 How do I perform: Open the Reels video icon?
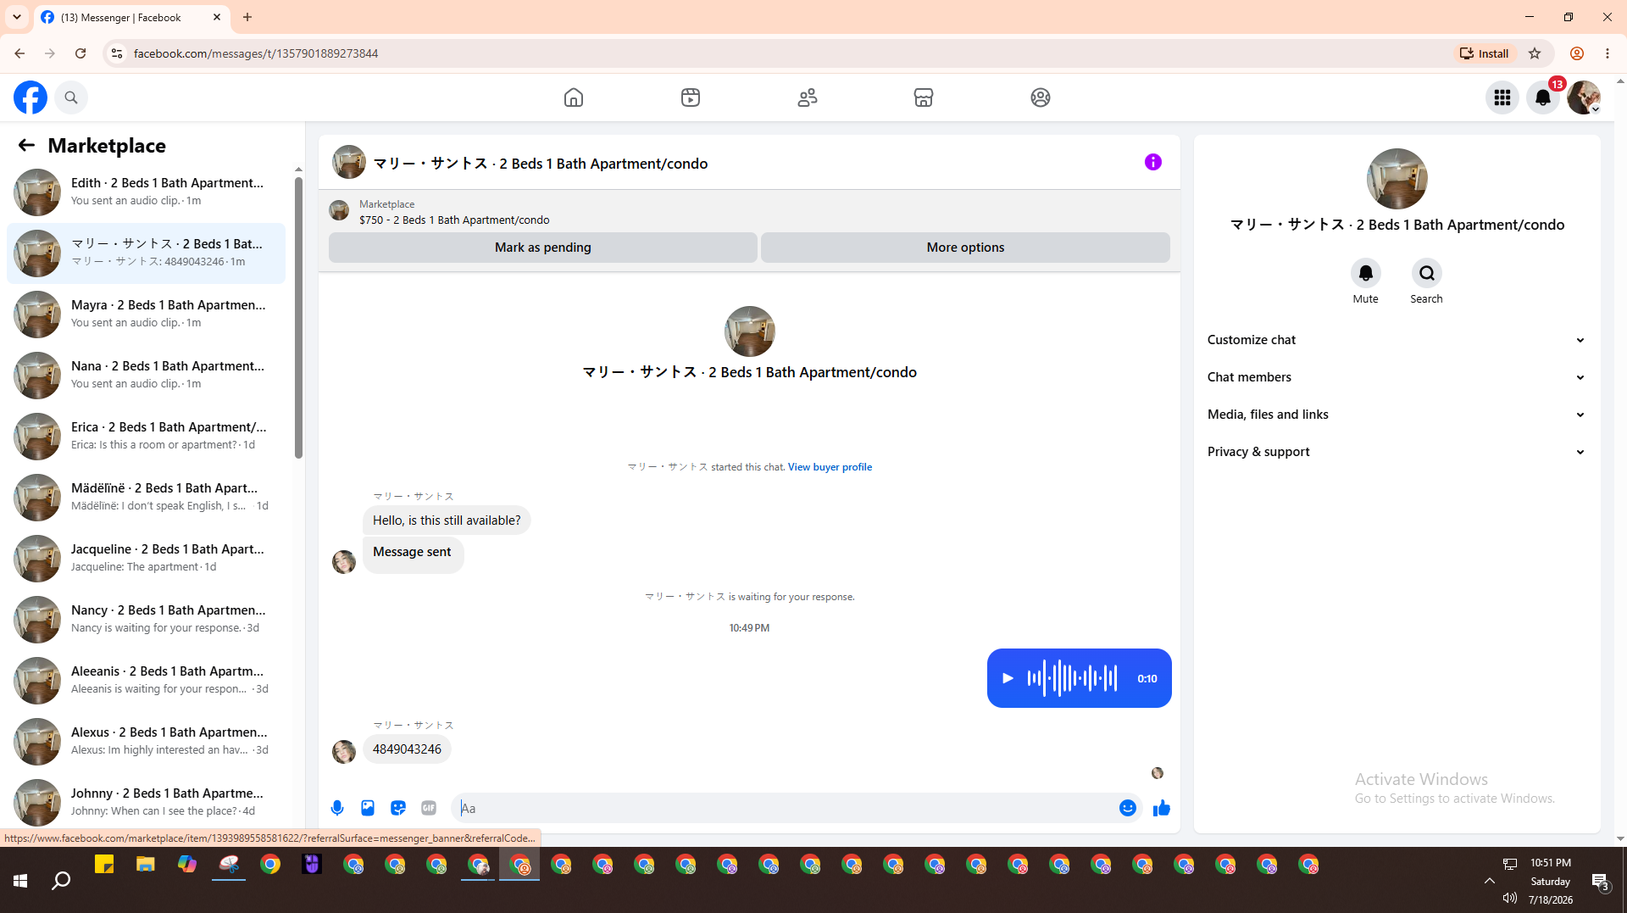point(691,97)
